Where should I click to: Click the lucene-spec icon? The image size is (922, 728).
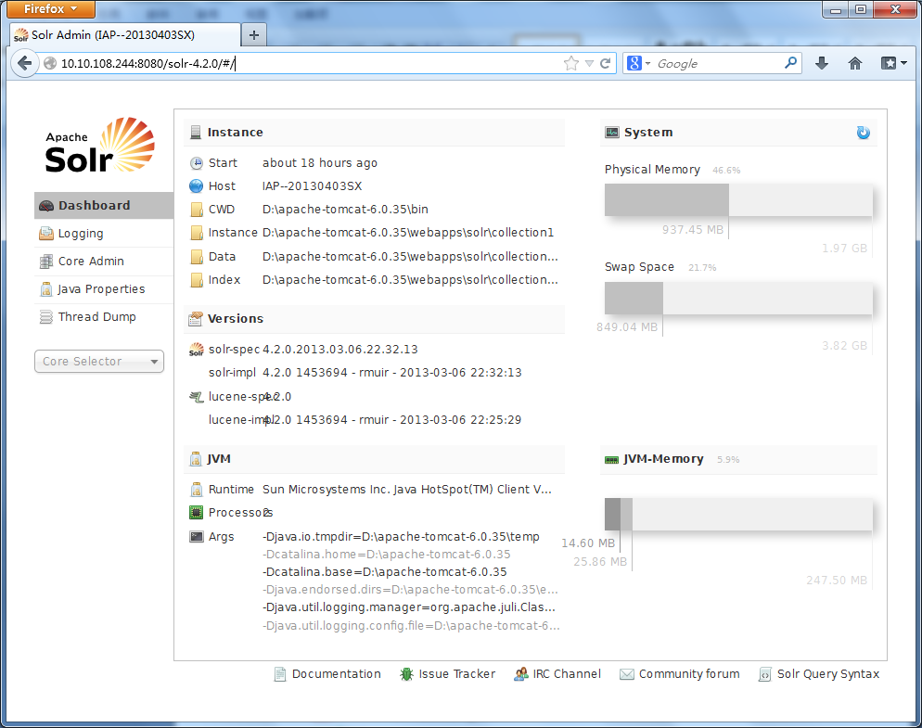pos(197,397)
